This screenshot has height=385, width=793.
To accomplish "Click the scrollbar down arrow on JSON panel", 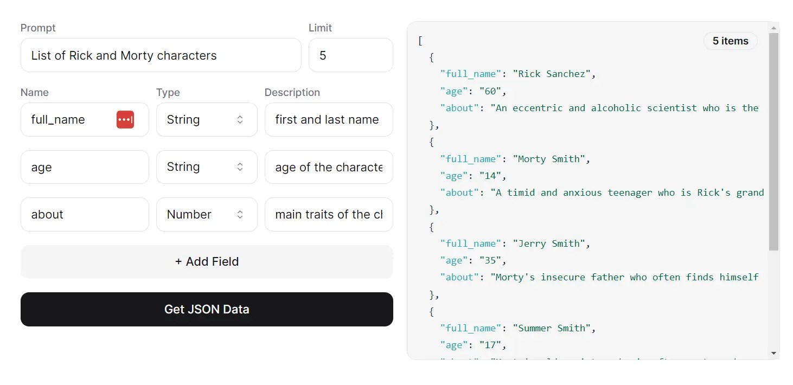I will (x=773, y=353).
